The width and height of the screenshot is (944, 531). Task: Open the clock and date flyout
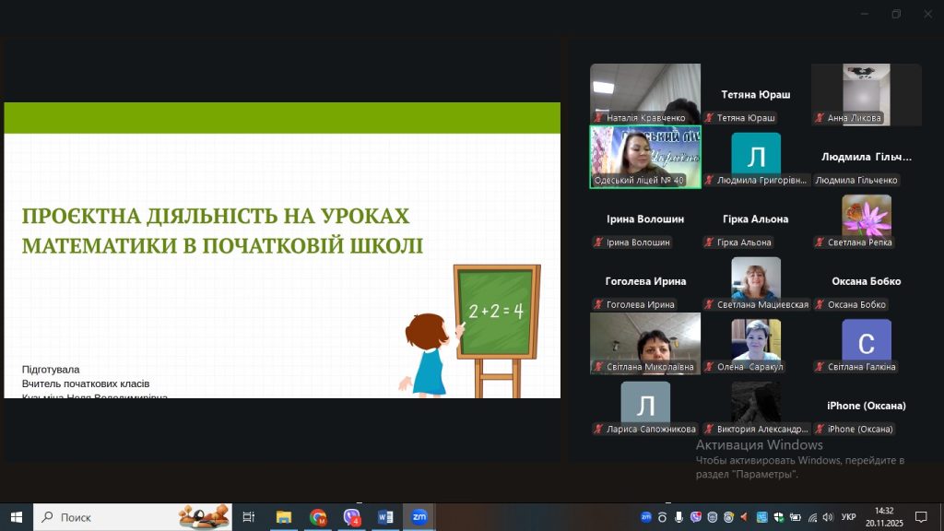(883, 517)
